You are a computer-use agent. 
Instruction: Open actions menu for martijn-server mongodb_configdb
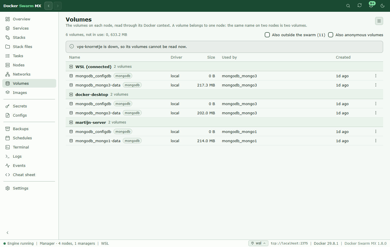coord(376,132)
